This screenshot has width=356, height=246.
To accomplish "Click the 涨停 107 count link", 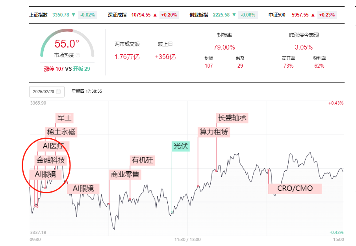I will pos(54,69).
